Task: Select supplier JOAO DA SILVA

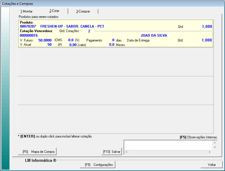Action: [154, 36]
